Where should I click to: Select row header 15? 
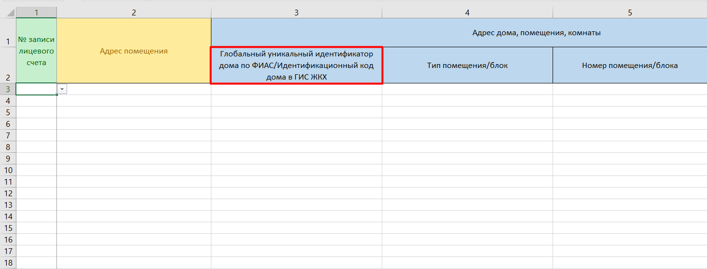[x=8, y=228]
